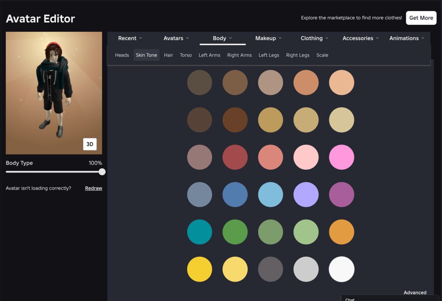442x301 pixels.
Task: Choose the bright yellow skin tone swatch
Action: tap(200, 269)
